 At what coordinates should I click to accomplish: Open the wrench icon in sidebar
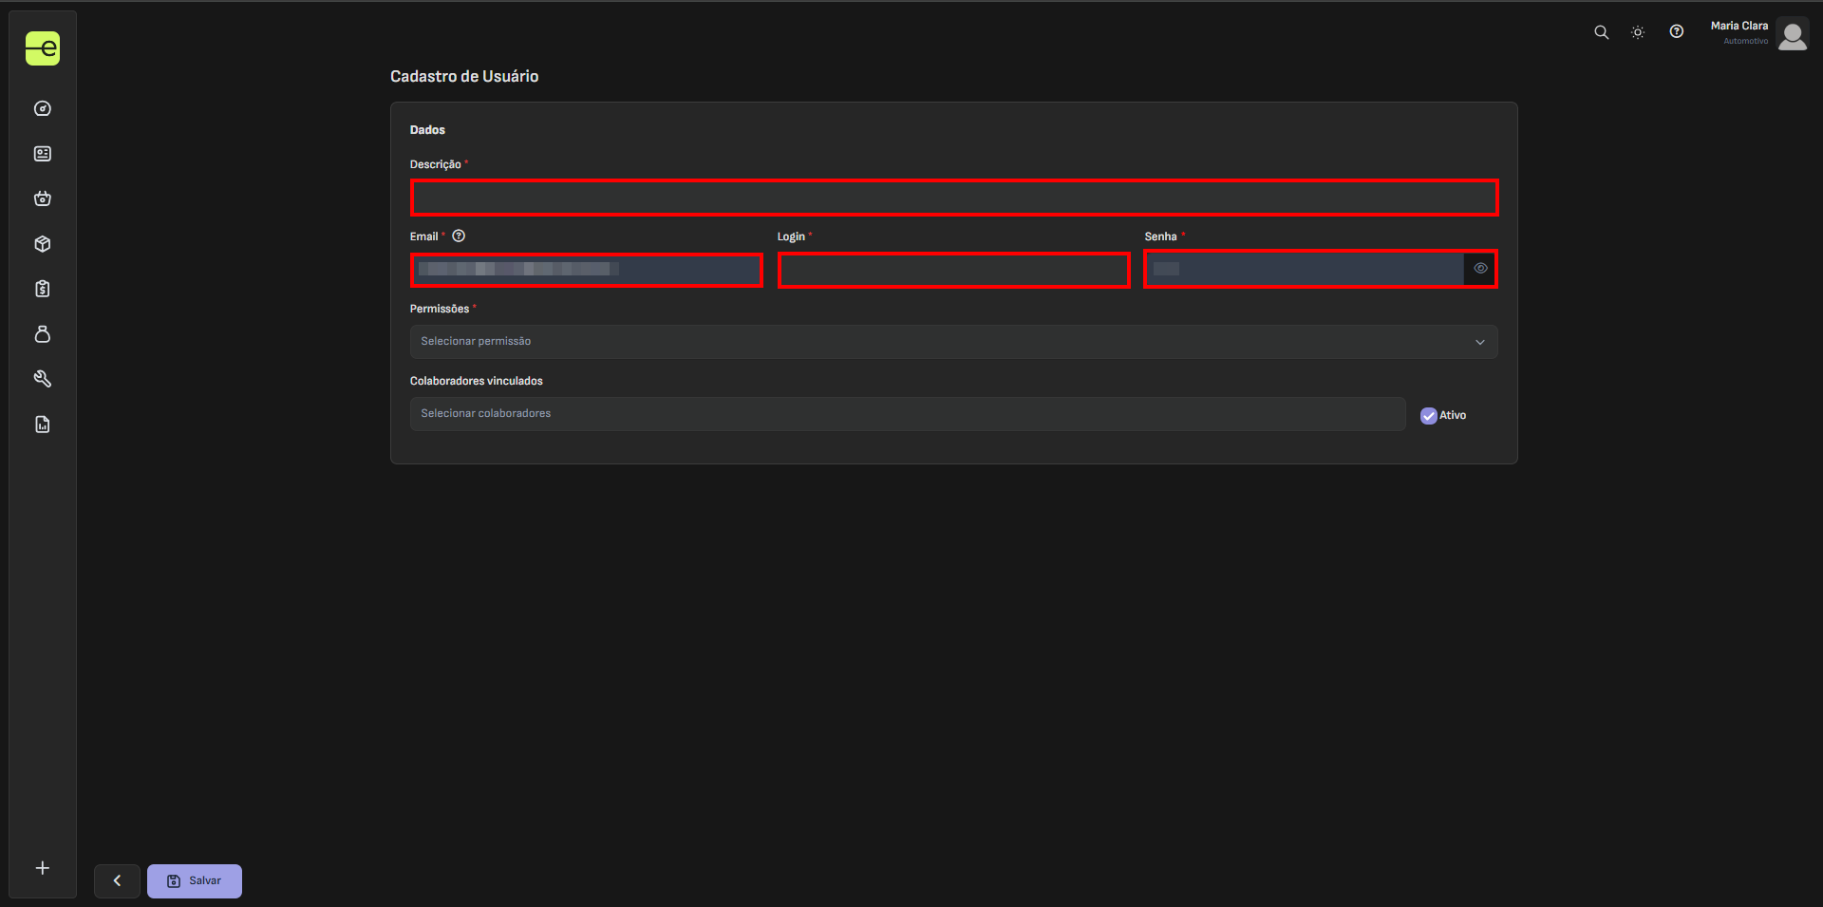tap(43, 379)
